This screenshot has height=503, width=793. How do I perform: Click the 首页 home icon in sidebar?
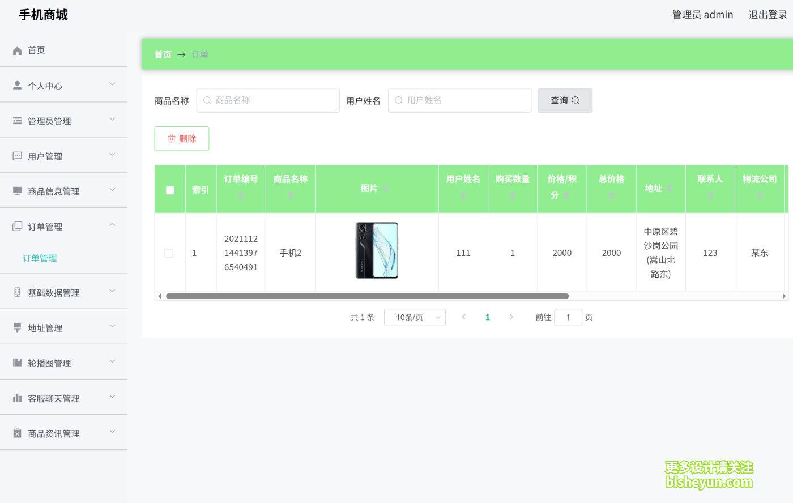17,50
